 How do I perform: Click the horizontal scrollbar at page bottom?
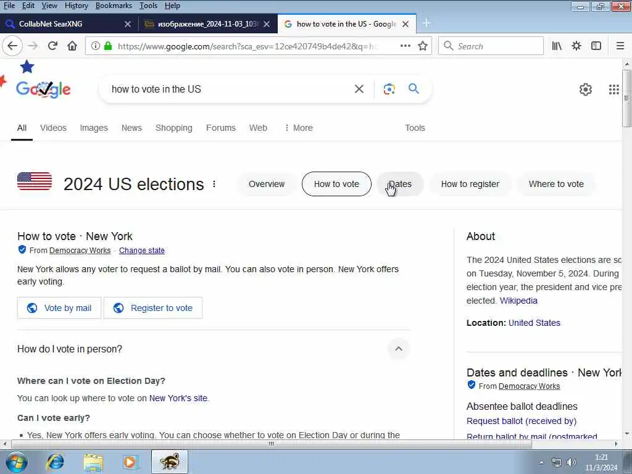pos(272,444)
